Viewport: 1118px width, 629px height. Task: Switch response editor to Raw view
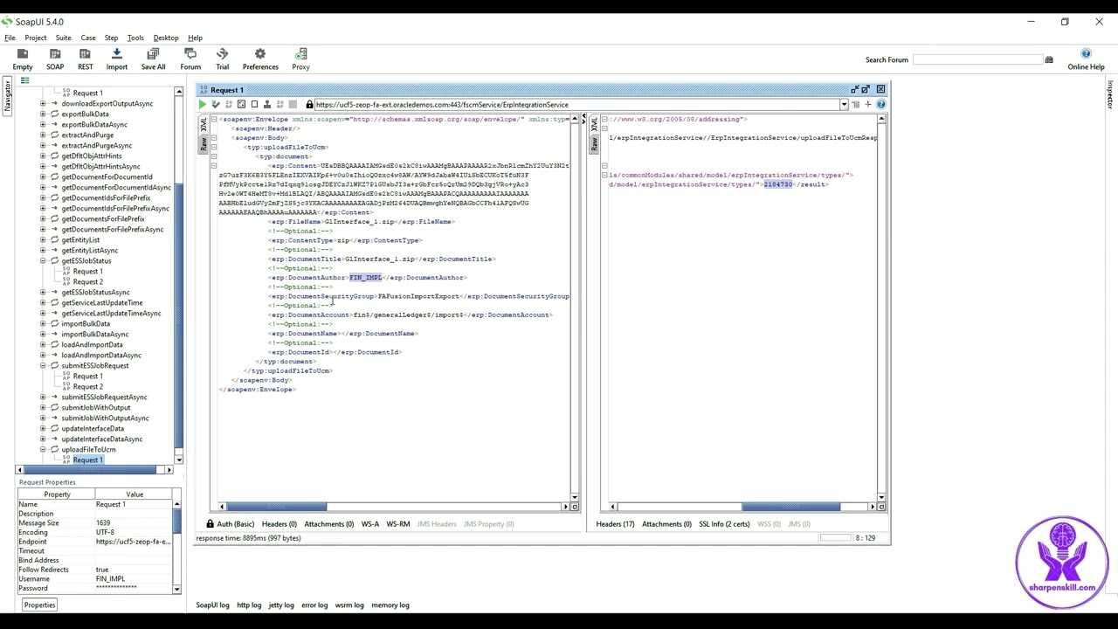595,144
